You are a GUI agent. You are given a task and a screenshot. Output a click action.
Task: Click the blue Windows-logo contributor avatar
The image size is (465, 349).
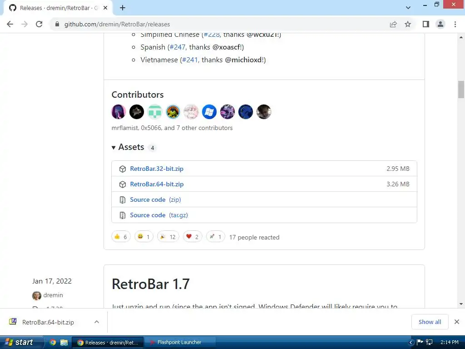(x=209, y=112)
